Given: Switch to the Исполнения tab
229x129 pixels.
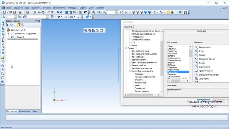Looking at the screenshot, I should pos(25,111).
